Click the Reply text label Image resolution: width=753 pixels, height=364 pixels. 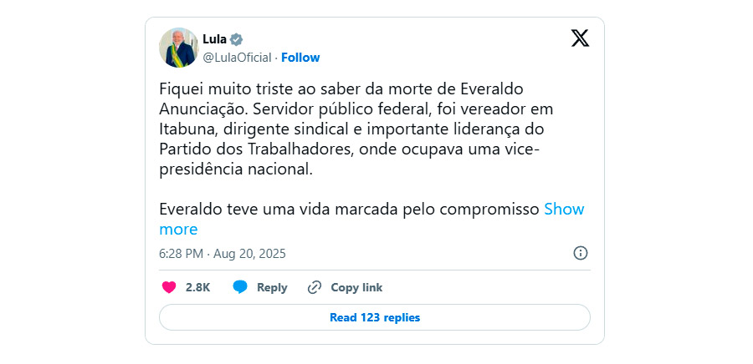coord(272,287)
